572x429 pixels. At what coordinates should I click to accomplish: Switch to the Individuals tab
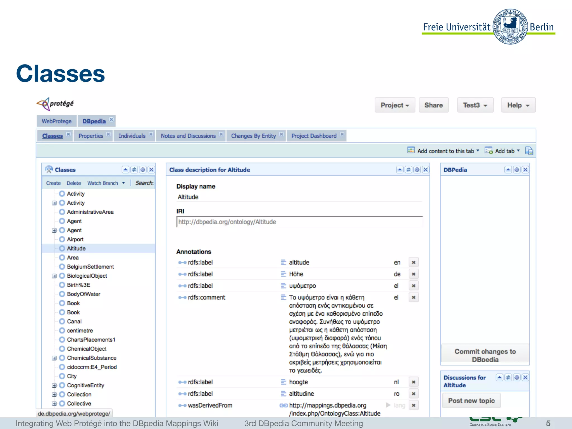pyautogui.click(x=132, y=136)
